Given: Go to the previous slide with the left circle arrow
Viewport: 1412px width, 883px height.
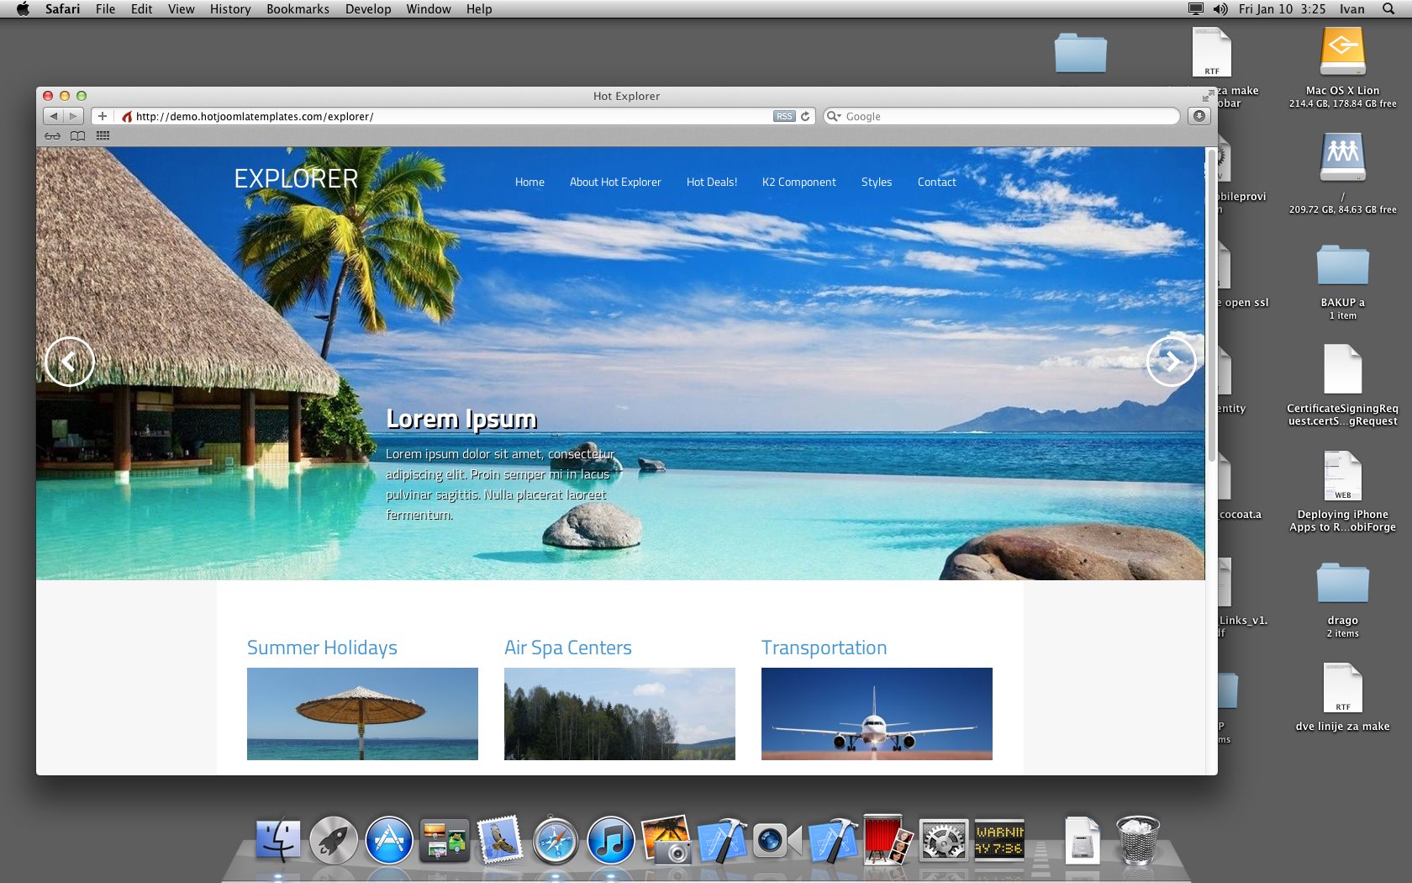Looking at the screenshot, I should (69, 362).
